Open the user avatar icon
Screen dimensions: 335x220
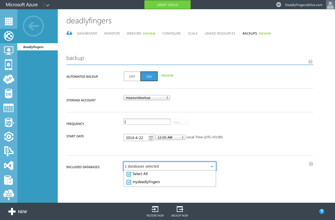tap(330, 5)
